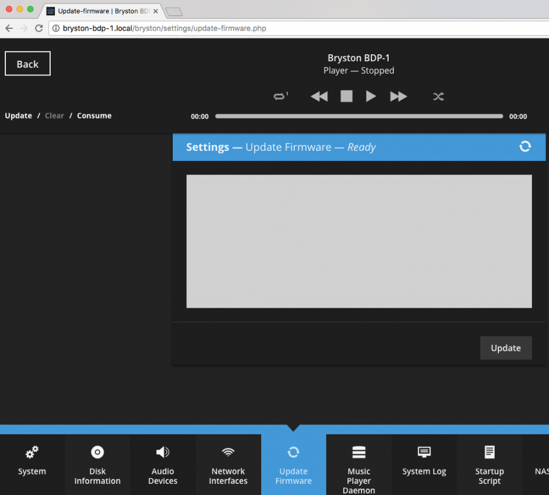Click the rewind previous track button
This screenshot has width=549, height=495.
[x=319, y=96]
